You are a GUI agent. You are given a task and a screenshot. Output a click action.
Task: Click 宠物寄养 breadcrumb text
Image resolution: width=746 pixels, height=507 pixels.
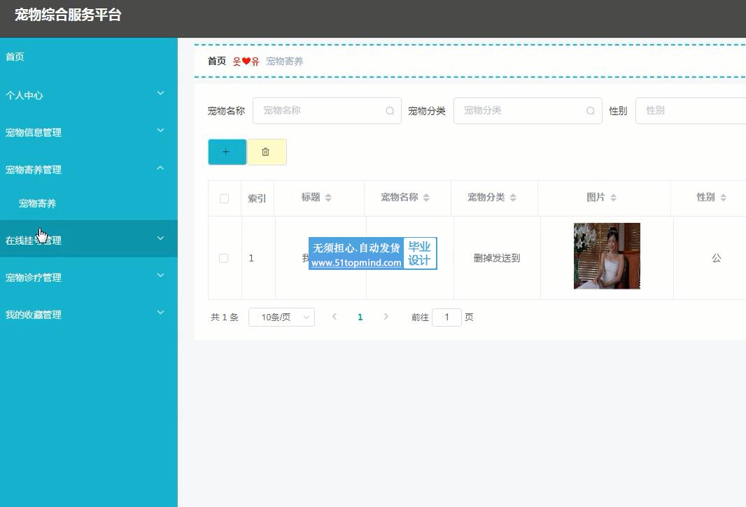coord(285,61)
